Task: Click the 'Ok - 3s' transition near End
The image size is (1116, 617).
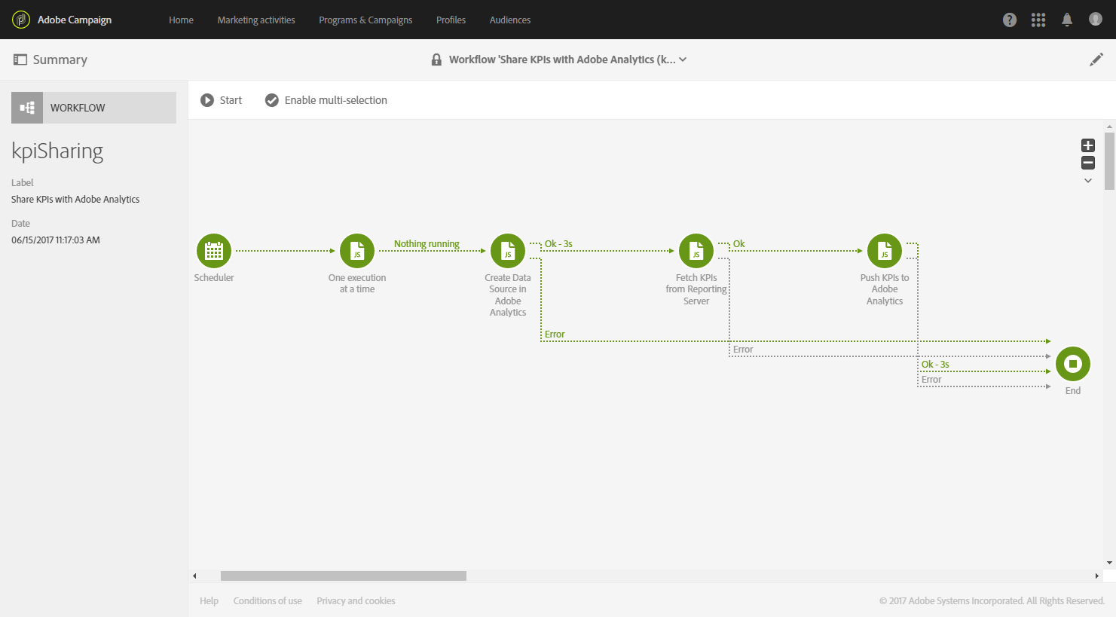Action: 935,365
